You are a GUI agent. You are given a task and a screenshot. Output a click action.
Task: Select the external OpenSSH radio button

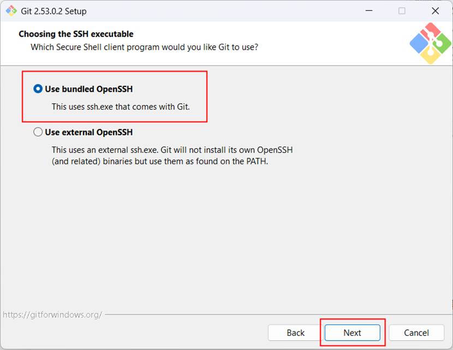point(38,132)
